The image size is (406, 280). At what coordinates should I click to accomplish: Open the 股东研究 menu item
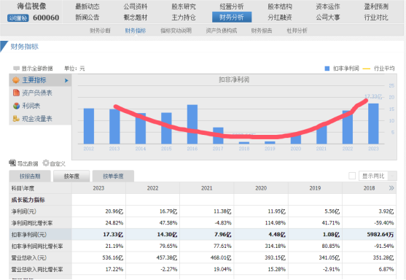click(x=184, y=7)
